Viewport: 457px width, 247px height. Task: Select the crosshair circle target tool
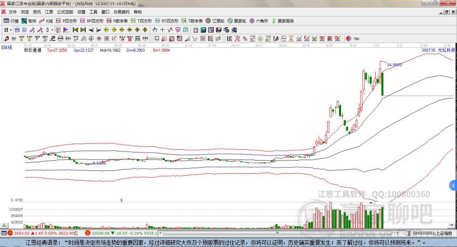(x=91, y=39)
